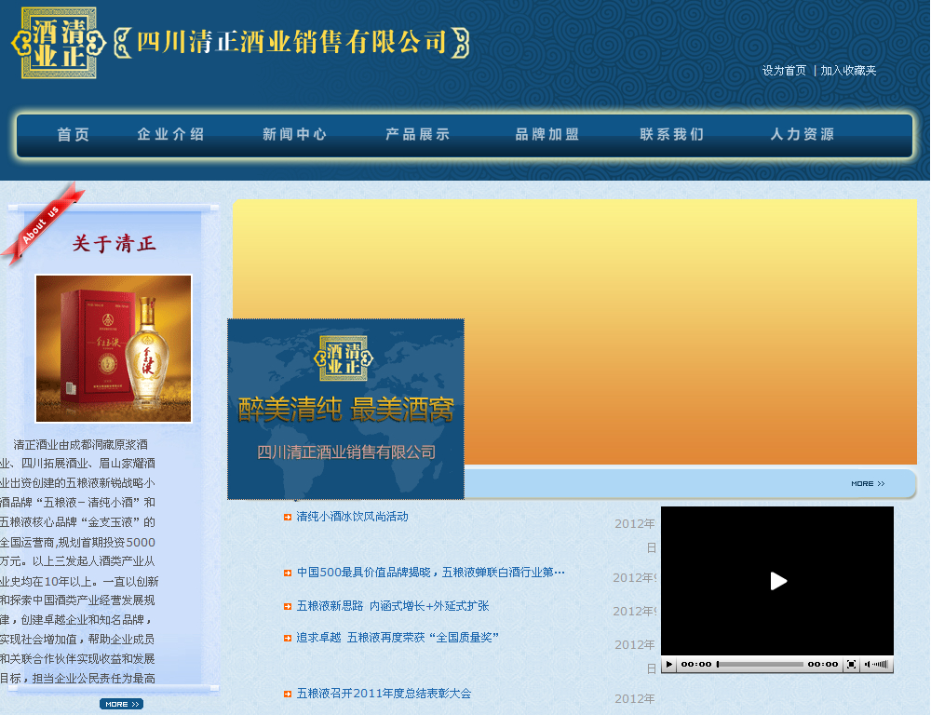The image size is (931, 715).
Task: Open the 企业介绍 menu item
Action: coord(170,134)
